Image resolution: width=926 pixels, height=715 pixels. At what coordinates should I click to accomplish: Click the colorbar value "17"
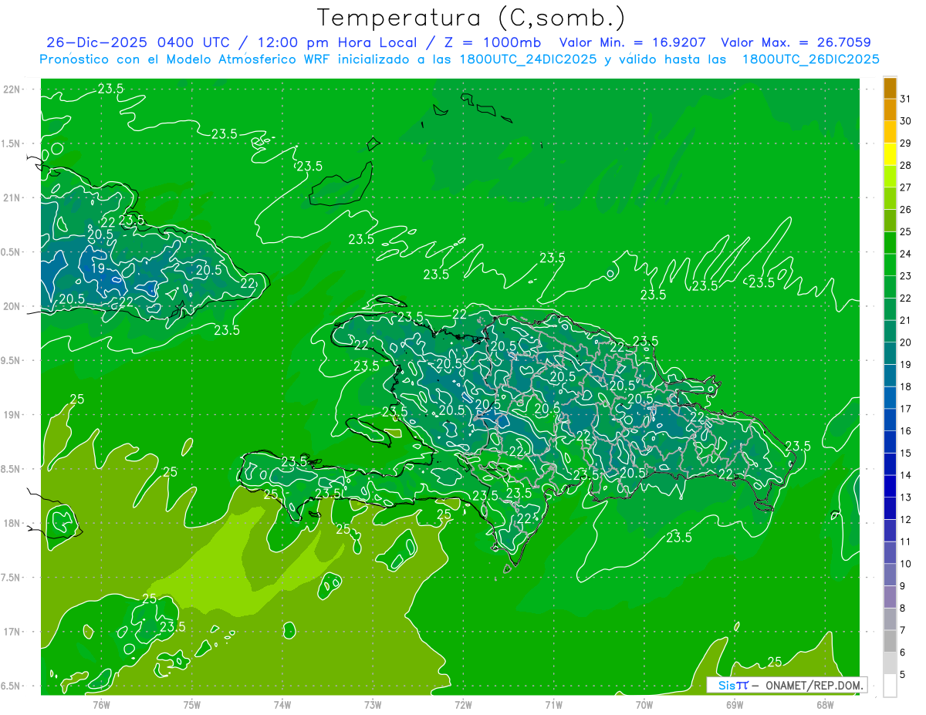point(906,409)
